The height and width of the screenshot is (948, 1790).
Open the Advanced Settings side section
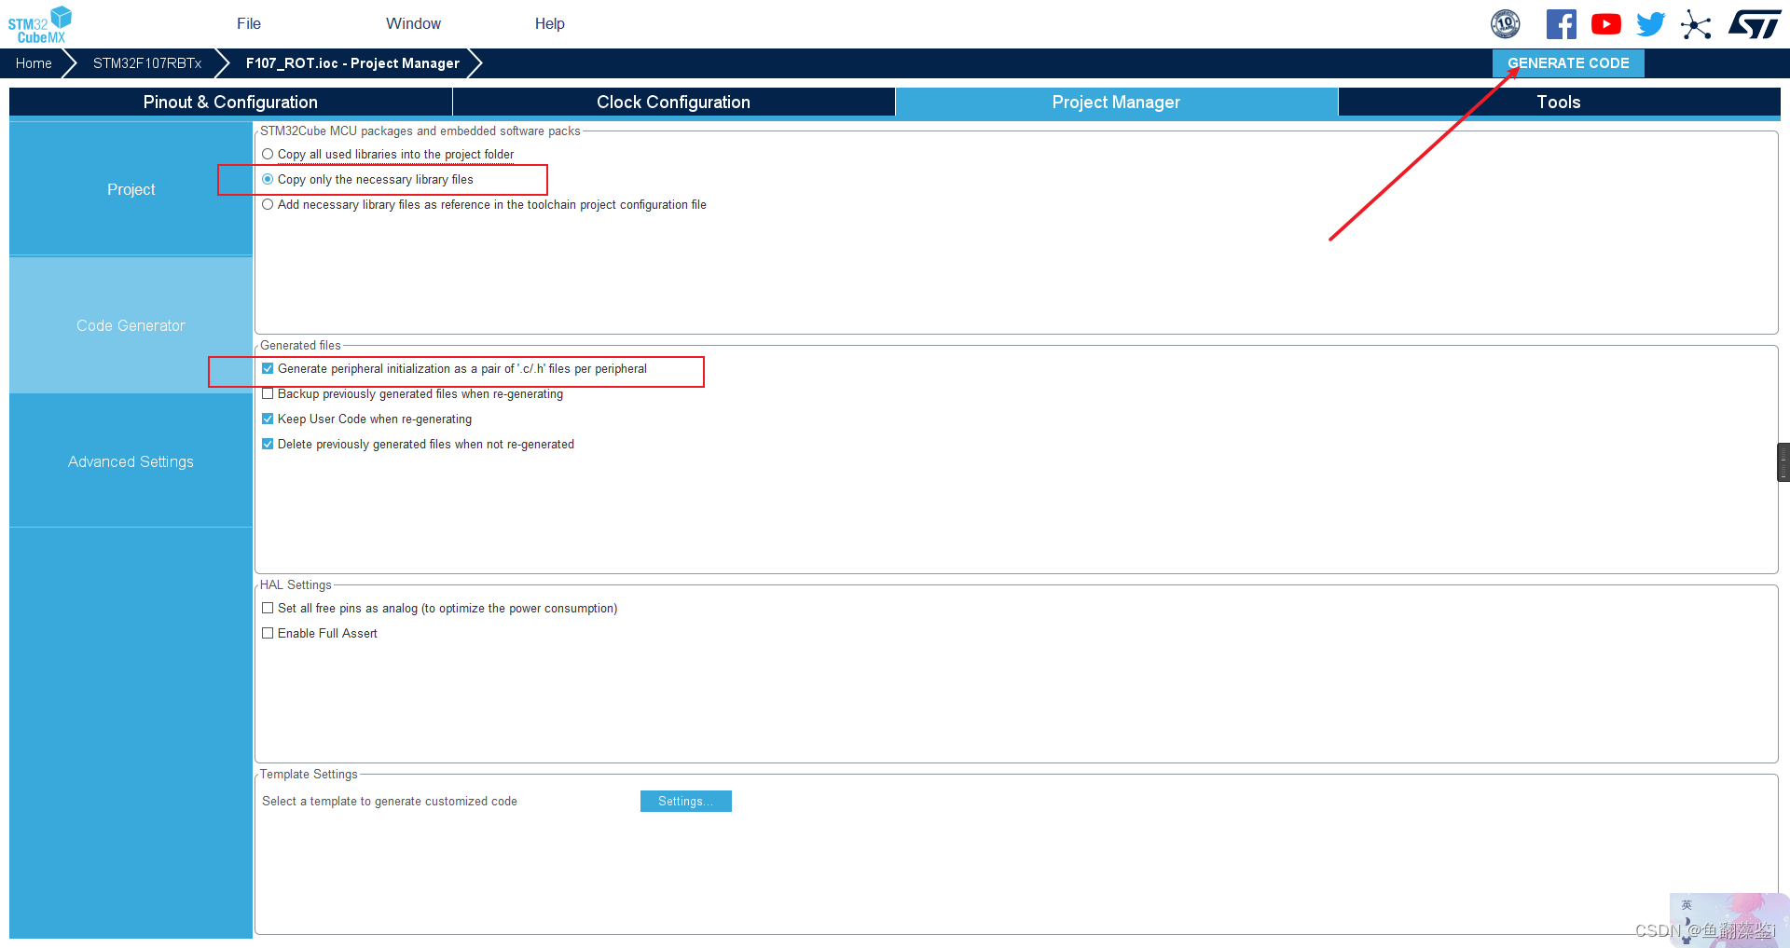131,461
